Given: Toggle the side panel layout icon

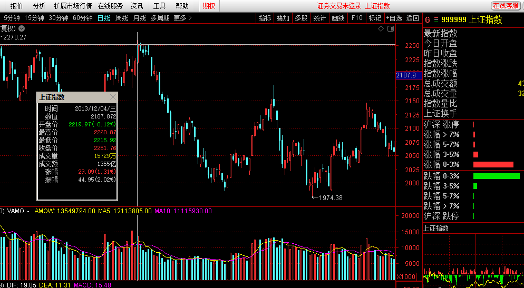Looking at the screenshot, I should (390, 28).
